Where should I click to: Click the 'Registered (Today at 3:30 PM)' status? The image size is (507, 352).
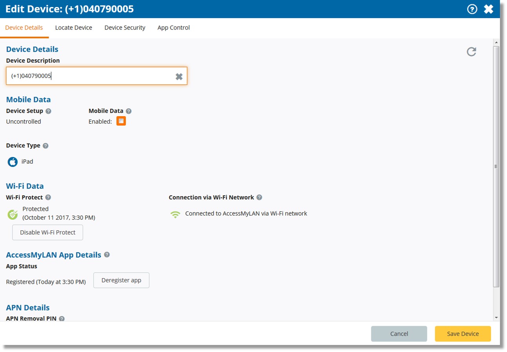pyautogui.click(x=46, y=282)
